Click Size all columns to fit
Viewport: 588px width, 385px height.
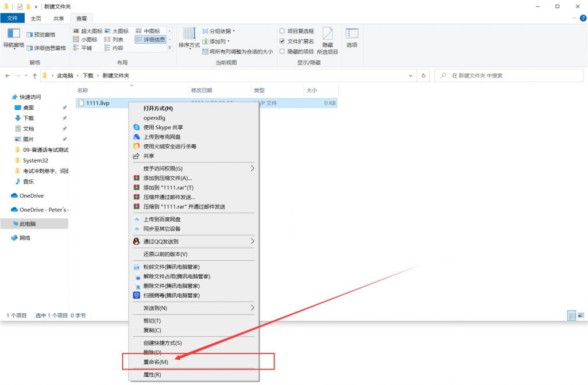237,52
